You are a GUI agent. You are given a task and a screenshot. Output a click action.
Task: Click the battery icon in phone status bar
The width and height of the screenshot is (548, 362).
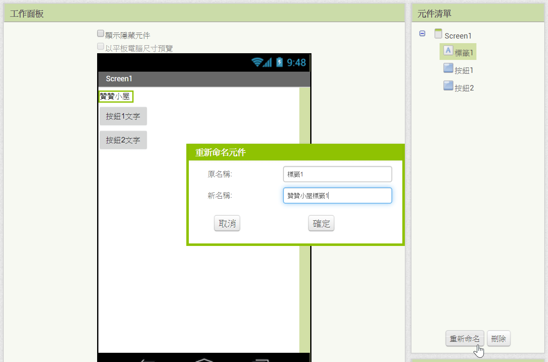tap(280, 62)
